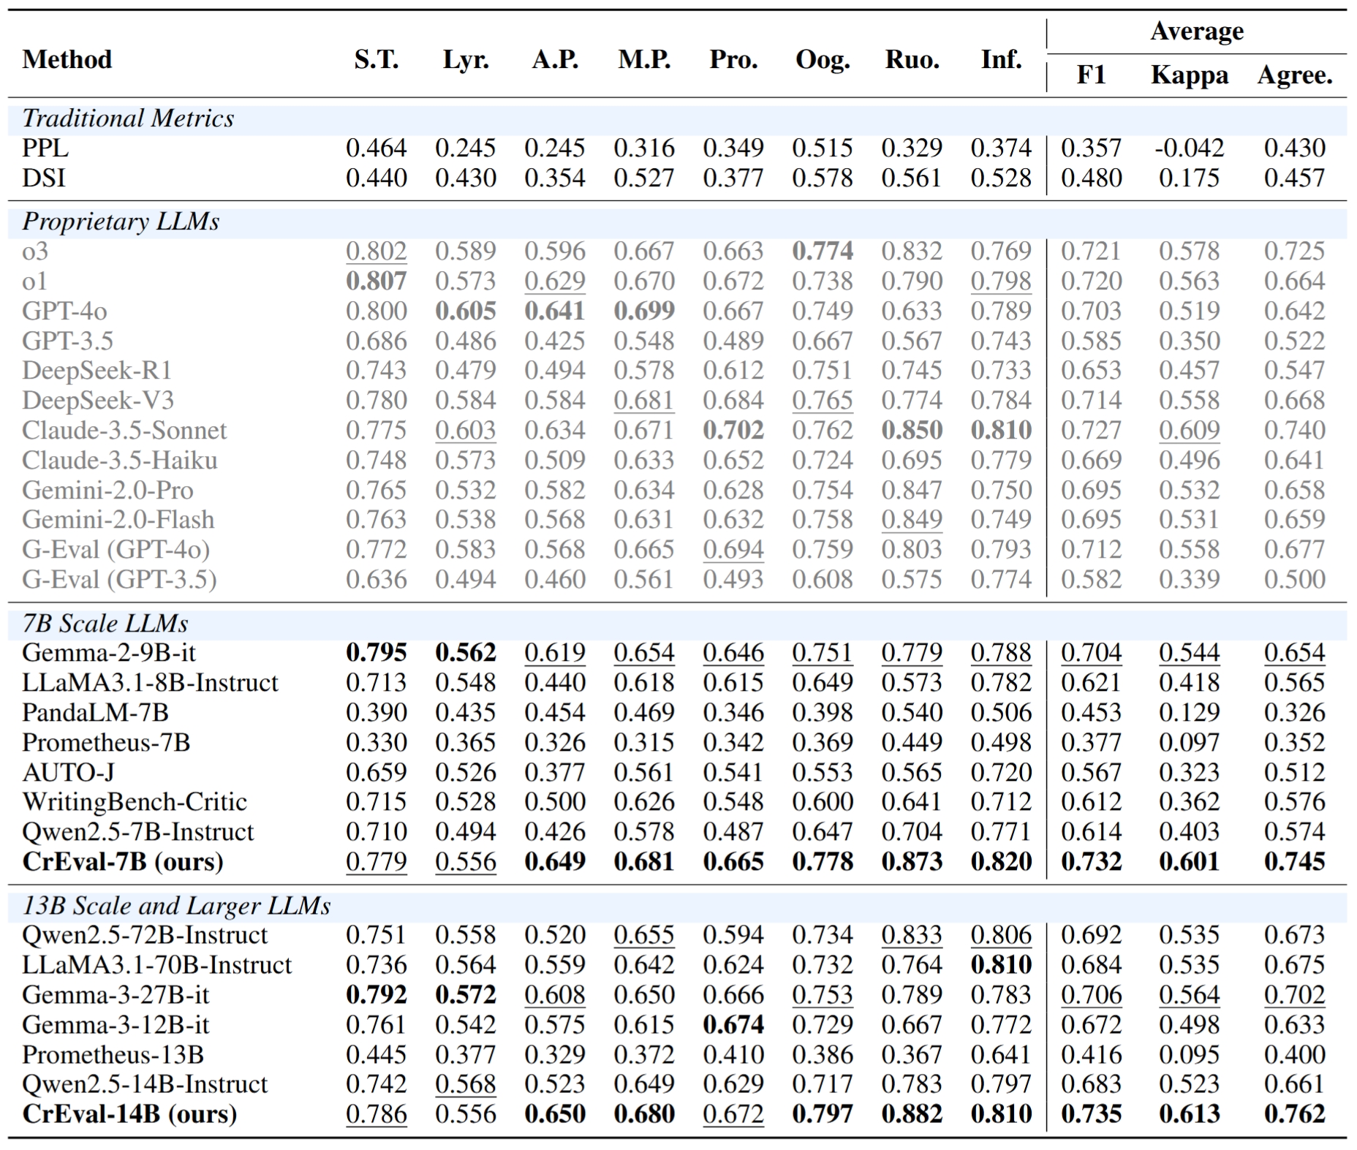
Task: Select the PPL Kappa value -0.042
Action: (1189, 148)
